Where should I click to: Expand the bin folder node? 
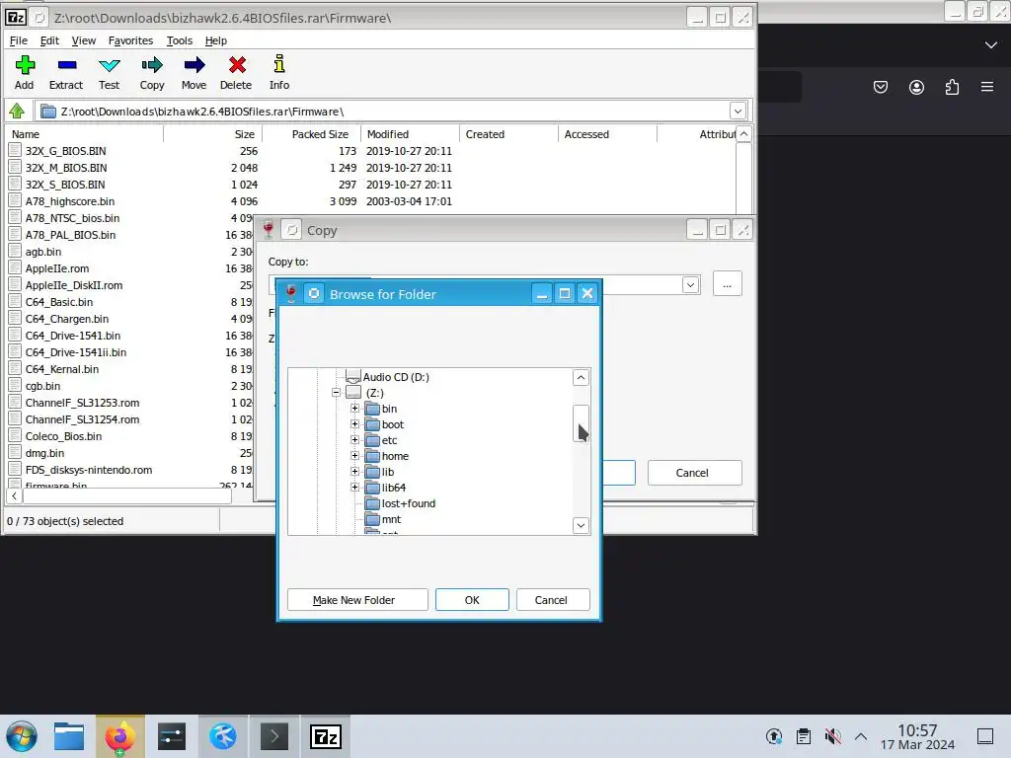pos(354,409)
